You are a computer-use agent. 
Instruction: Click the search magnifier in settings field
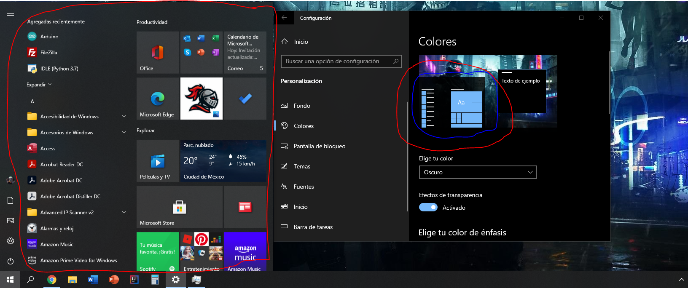[396, 61]
